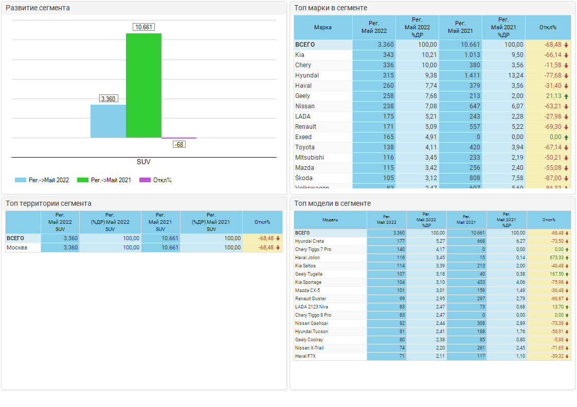The image size is (577, 407).
Task: Sort models by the Модель column header
Action: [330, 220]
